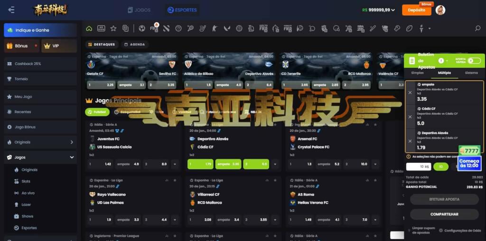The width and height of the screenshot is (486, 241).
Task: Select the tennis racket sport icon
Action: pyautogui.click(x=190, y=28)
